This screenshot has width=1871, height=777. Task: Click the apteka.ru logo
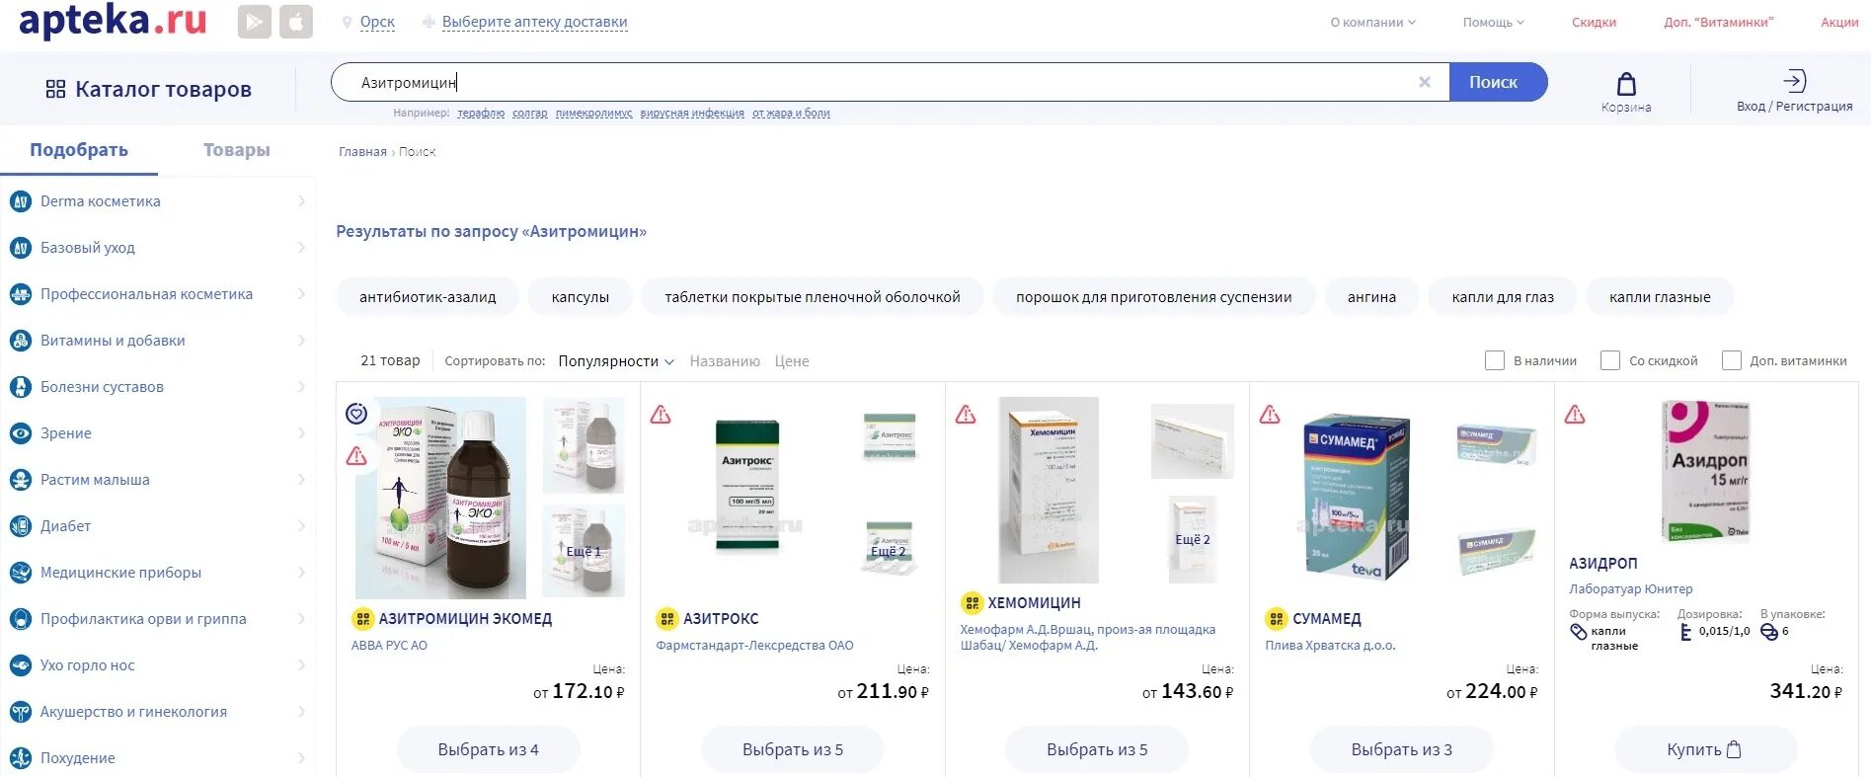113,20
